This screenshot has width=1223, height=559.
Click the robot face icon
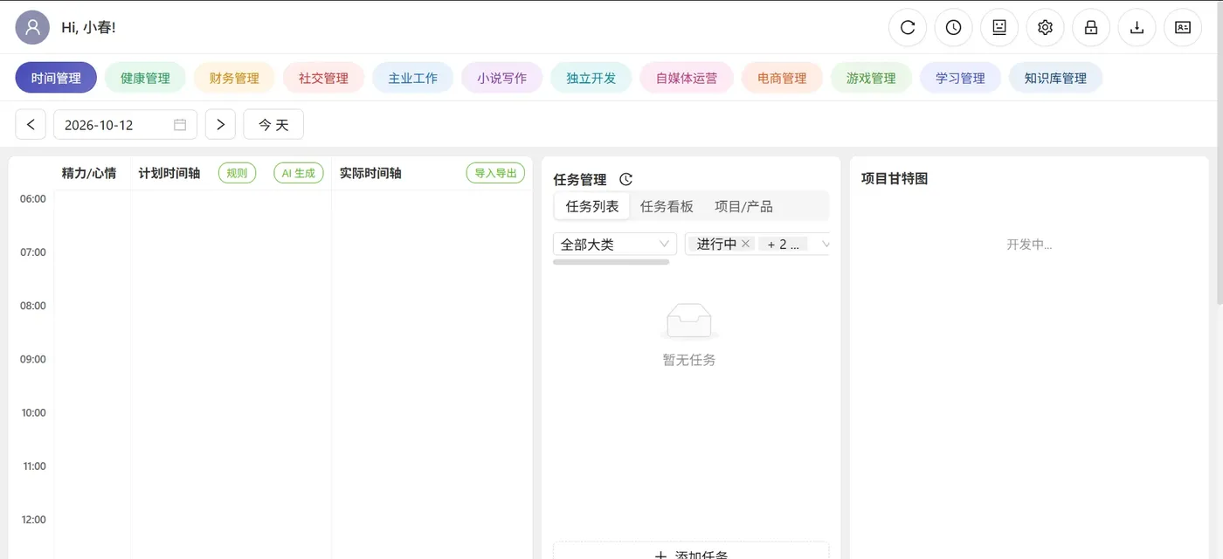point(999,27)
